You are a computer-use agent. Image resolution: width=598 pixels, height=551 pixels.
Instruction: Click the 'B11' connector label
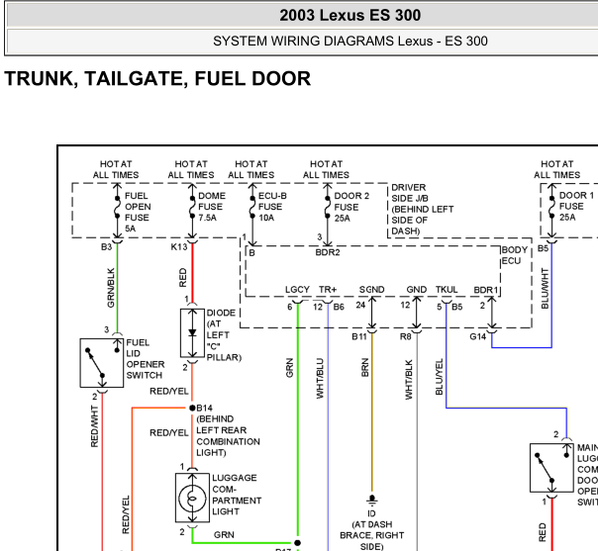click(x=359, y=336)
